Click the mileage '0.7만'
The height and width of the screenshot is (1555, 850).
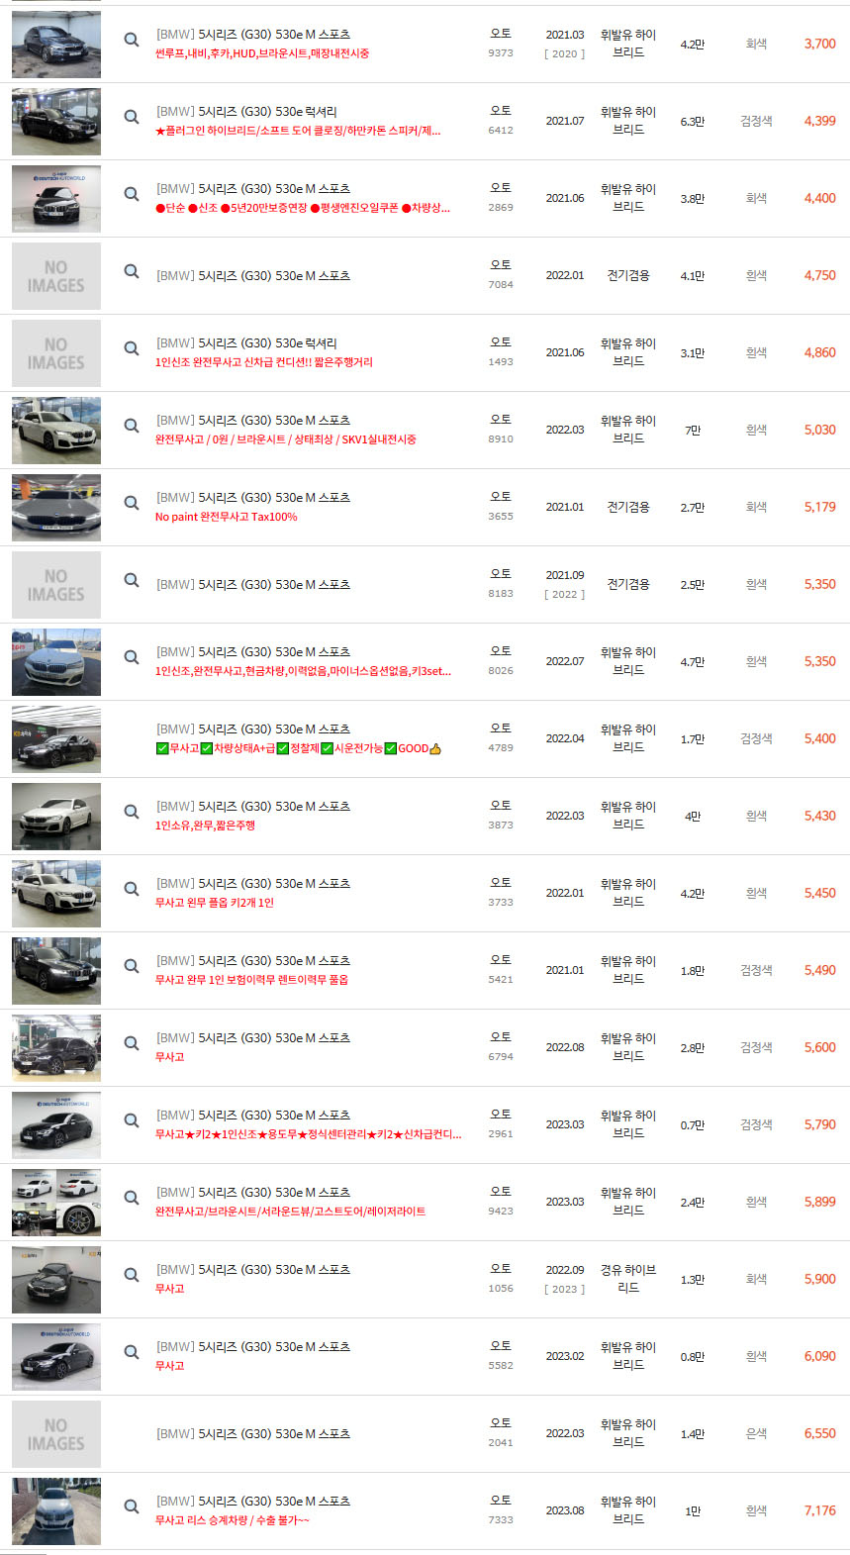coord(693,1125)
